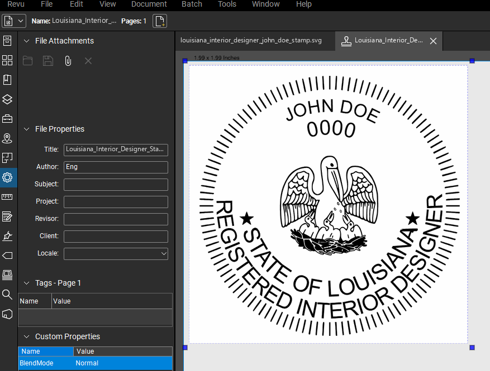Click the delete attachment X icon

[88, 61]
